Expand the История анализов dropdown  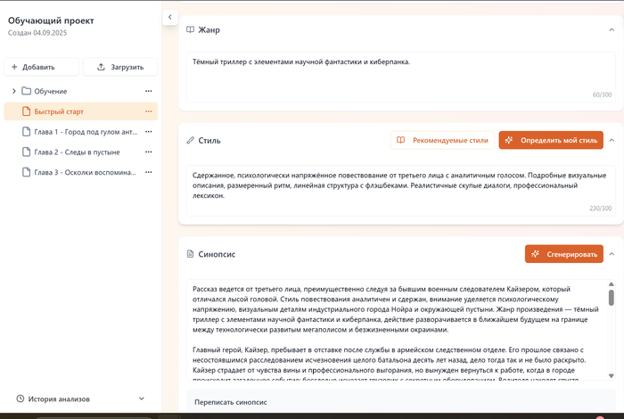[141, 398]
